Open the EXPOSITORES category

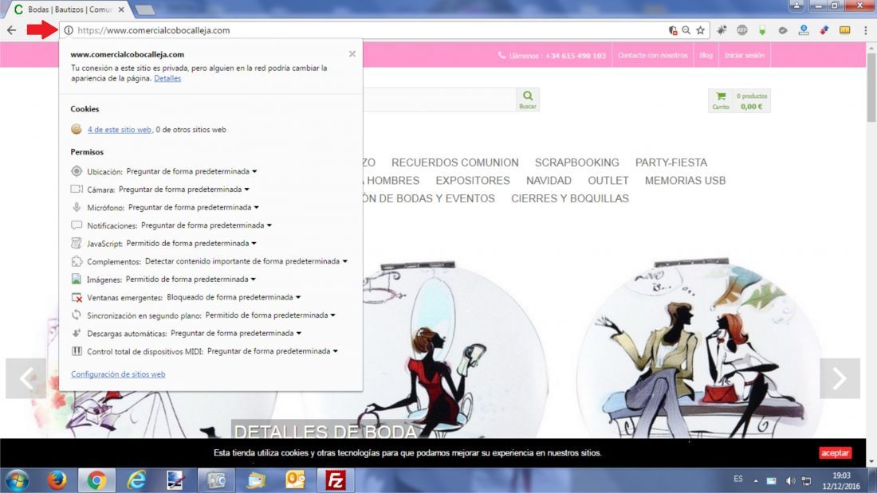coord(473,181)
